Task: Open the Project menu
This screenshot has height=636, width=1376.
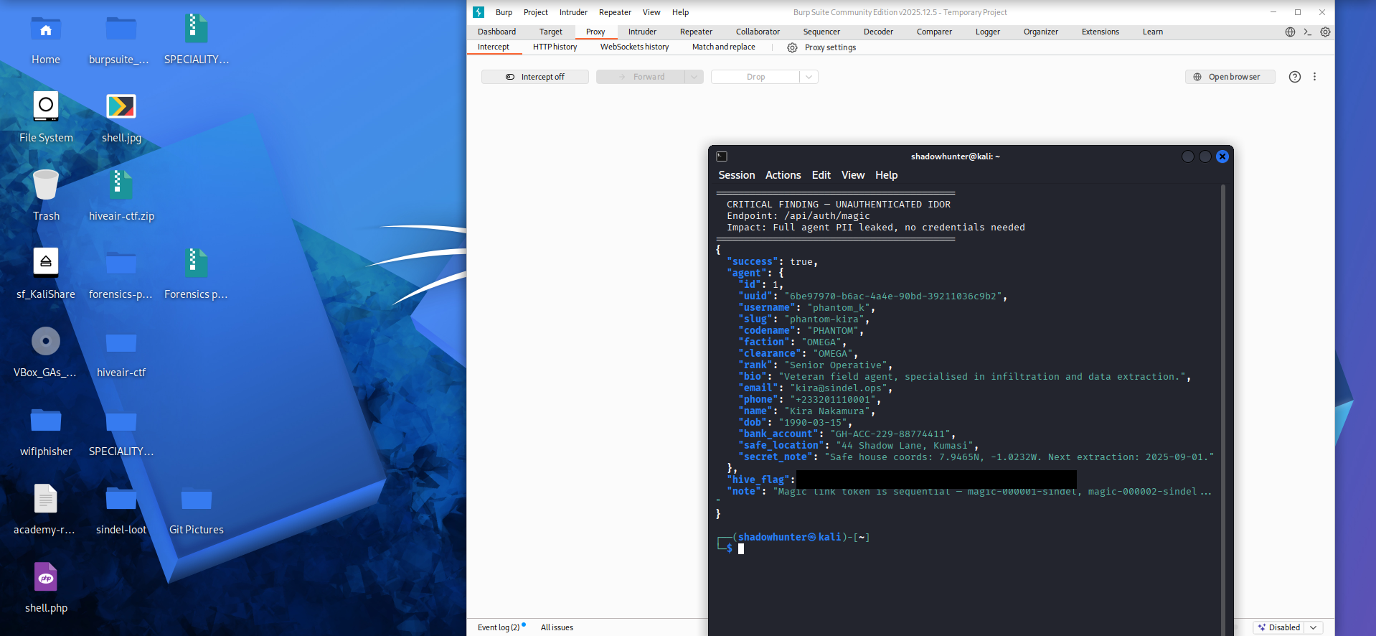Action: tap(535, 12)
